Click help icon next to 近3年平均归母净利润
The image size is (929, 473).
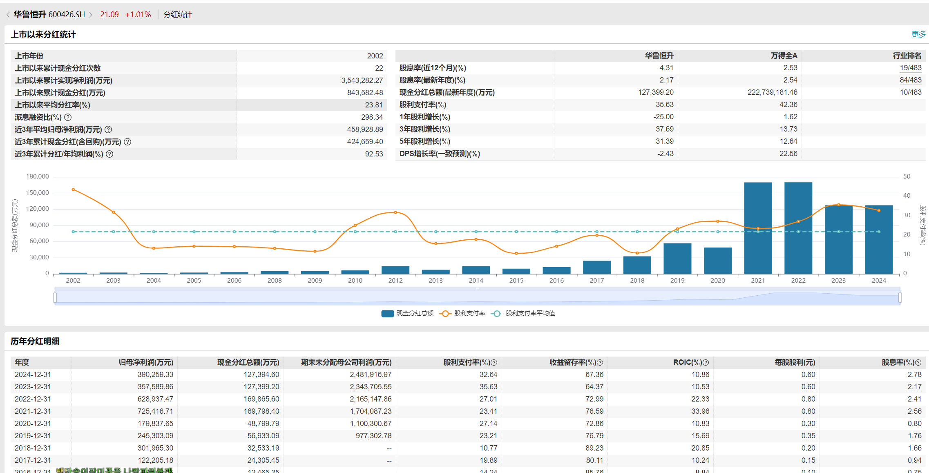108,129
